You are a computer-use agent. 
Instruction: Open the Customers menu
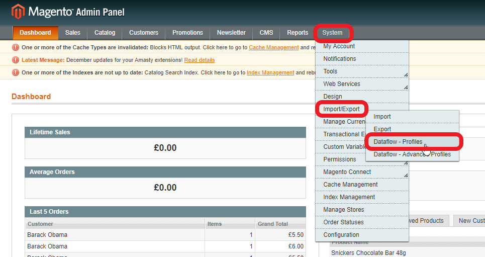pos(144,33)
